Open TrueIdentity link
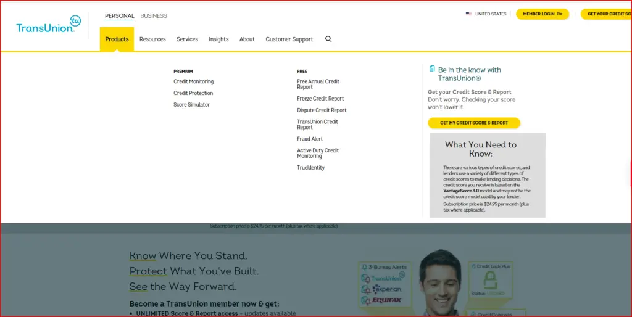 [x=311, y=168]
